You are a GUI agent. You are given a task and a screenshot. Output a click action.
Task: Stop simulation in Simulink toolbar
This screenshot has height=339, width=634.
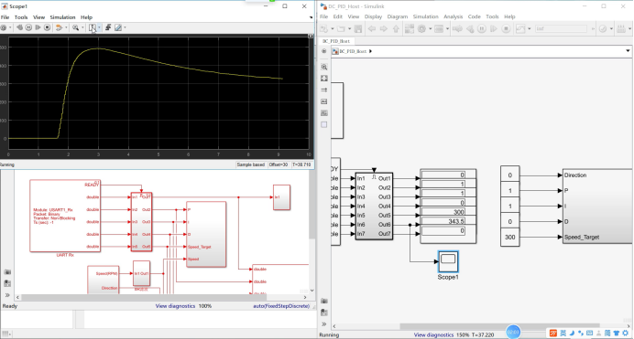click(506, 28)
